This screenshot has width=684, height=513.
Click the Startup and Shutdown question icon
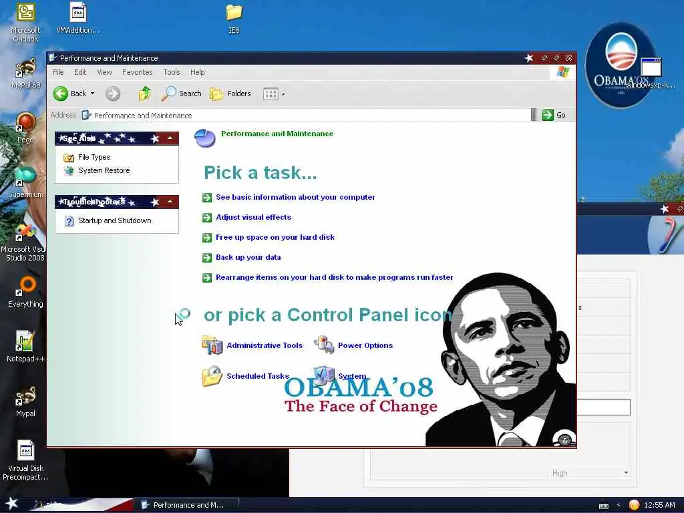[x=69, y=221]
